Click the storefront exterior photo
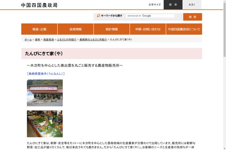Image resolution: width=226 pixels, height=150 pixels. [x=45, y=93]
